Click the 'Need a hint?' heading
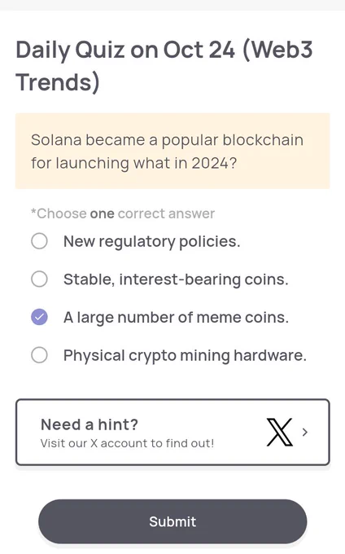This screenshot has width=345, height=554. pyautogui.click(x=90, y=424)
